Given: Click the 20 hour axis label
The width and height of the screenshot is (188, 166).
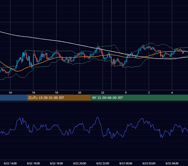Looking at the screenshot, I should pyautogui.click(x=80, y=93).
